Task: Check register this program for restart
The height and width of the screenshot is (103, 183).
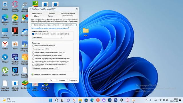Action: (x=33, y=62)
